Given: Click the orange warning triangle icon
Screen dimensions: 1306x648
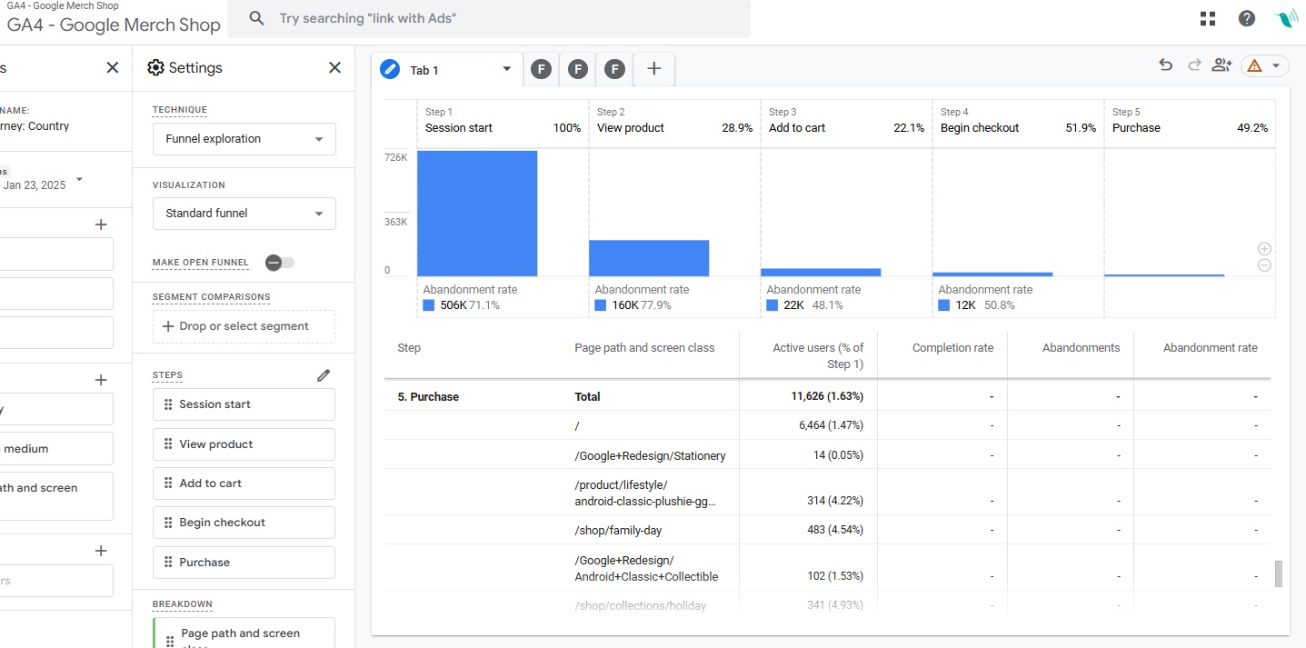Looking at the screenshot, I should point(1254,65).
